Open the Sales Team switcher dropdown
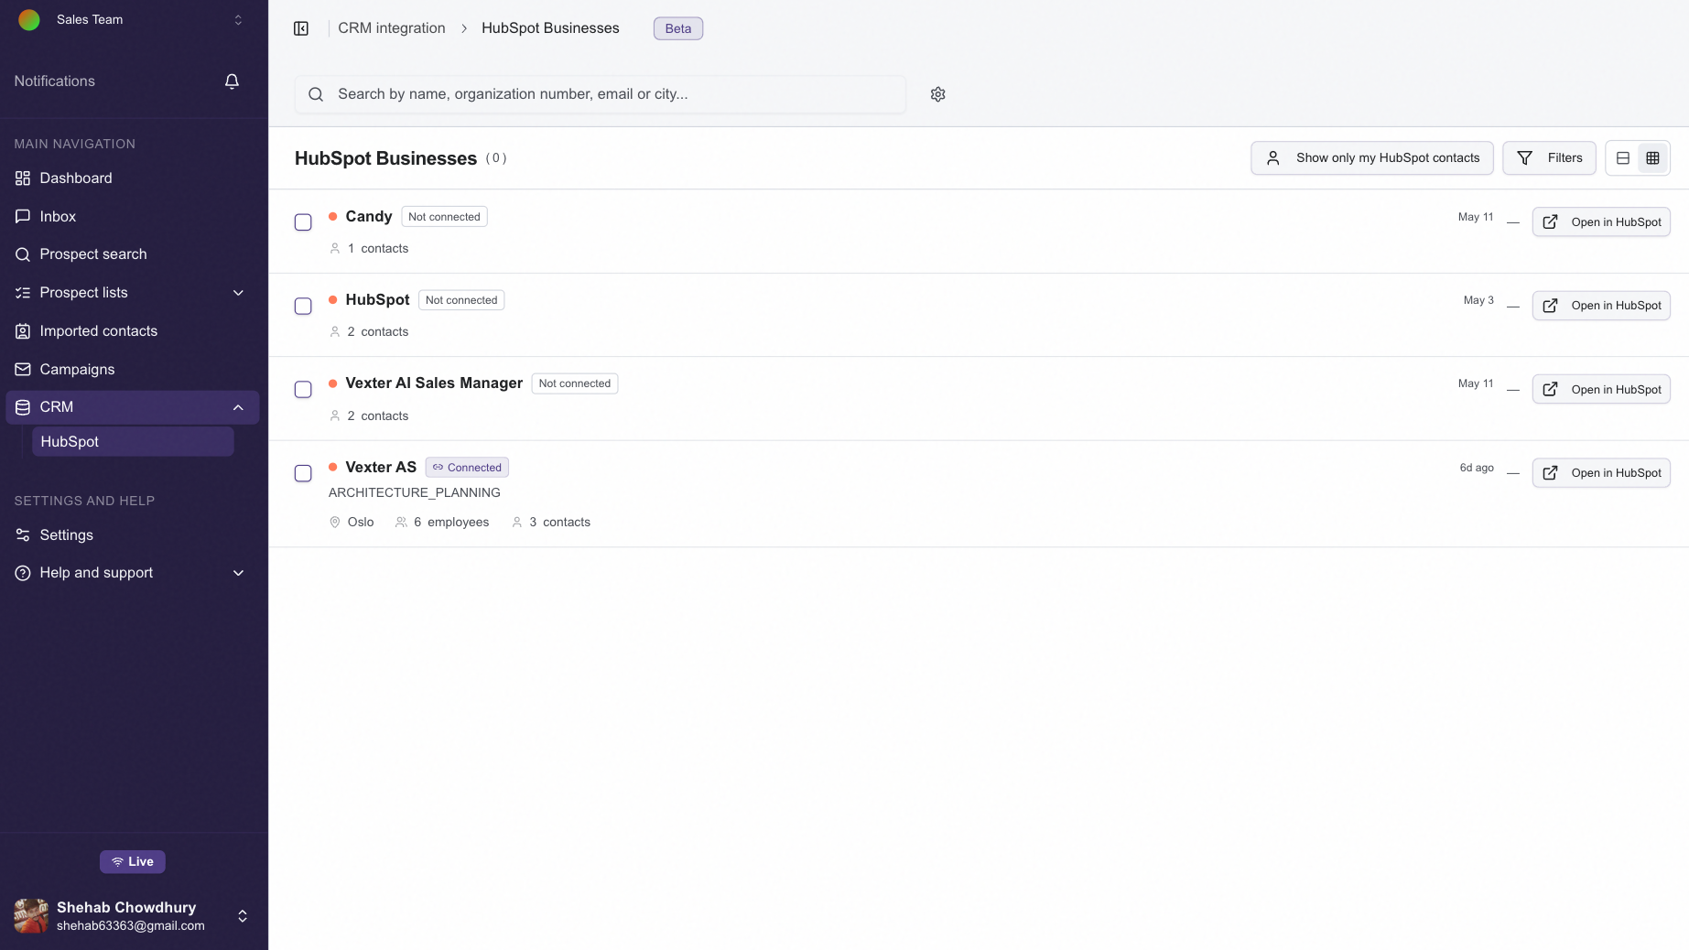Screen dimensions: 1689x950 (238, 19)
